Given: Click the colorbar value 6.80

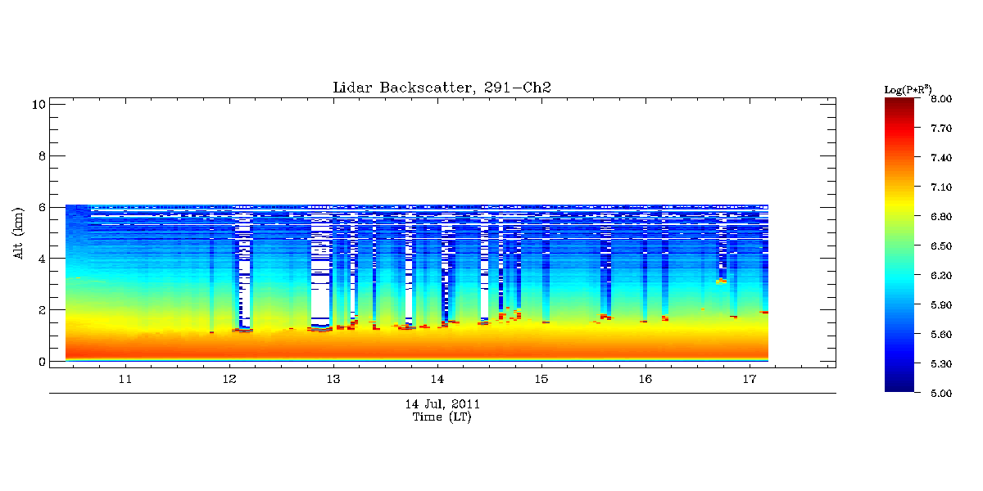Looking at the screenshot, I should (942, 217).
